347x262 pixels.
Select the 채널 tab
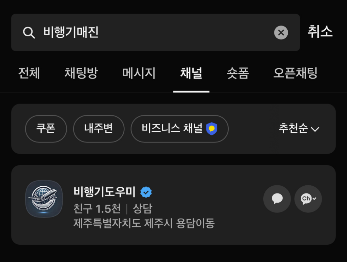tap(191, 73)
